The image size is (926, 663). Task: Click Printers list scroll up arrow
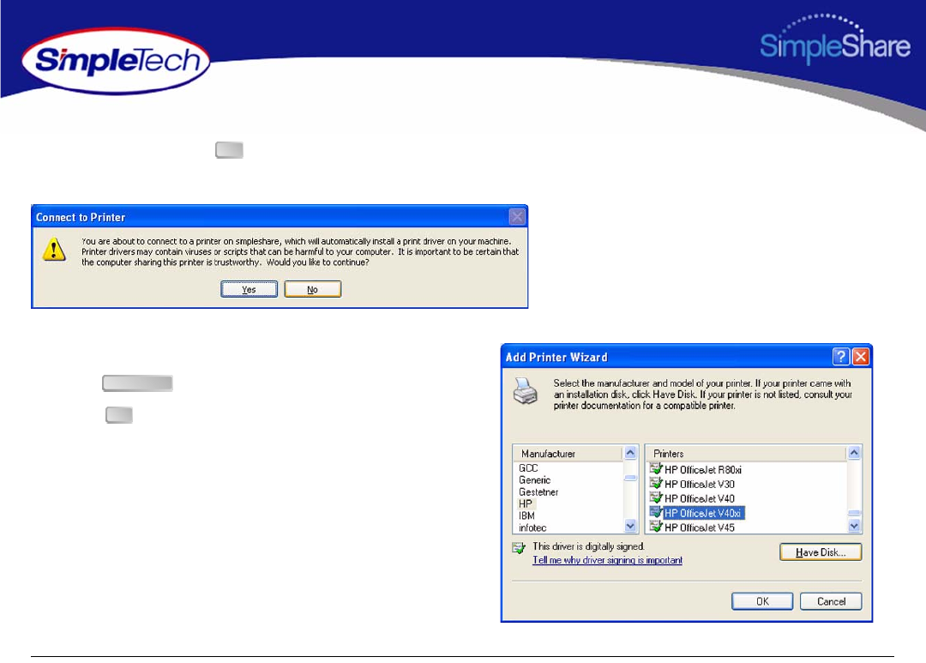[854, 453]
